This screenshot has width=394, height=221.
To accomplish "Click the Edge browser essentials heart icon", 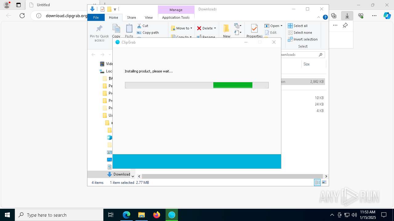I will point(361,16).
